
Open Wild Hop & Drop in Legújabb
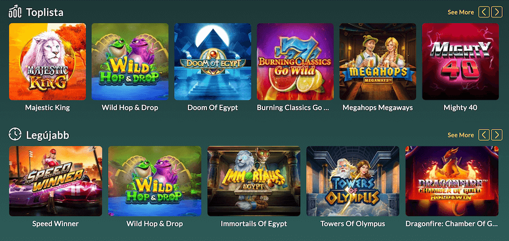coord(154,181)
